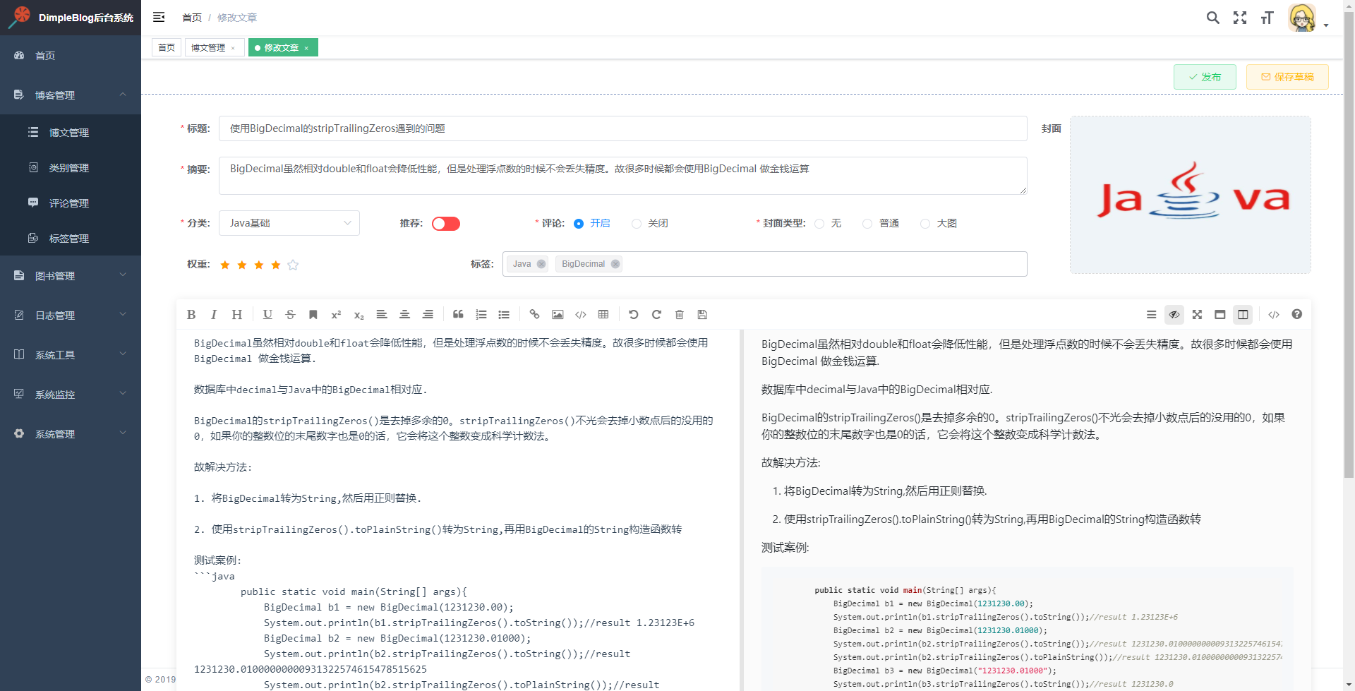
Task: Click the bookmark mark icon
Action: click(x=313, y=315)
